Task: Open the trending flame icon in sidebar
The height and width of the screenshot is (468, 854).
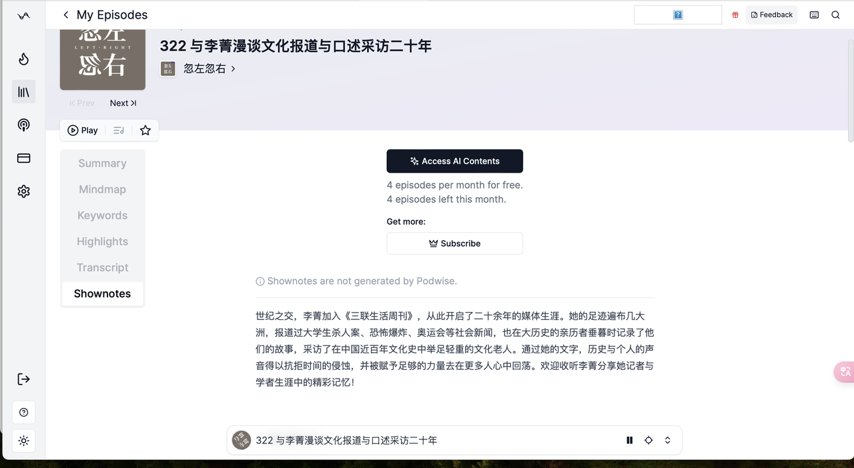Action: click(23, 59)
